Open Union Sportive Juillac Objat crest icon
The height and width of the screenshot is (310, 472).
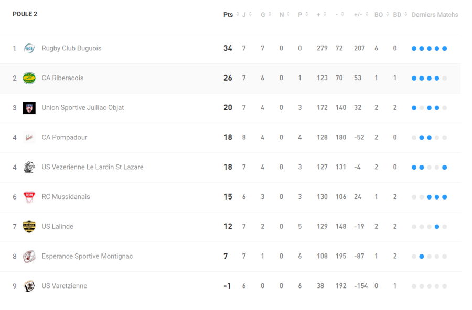[29, 108]
